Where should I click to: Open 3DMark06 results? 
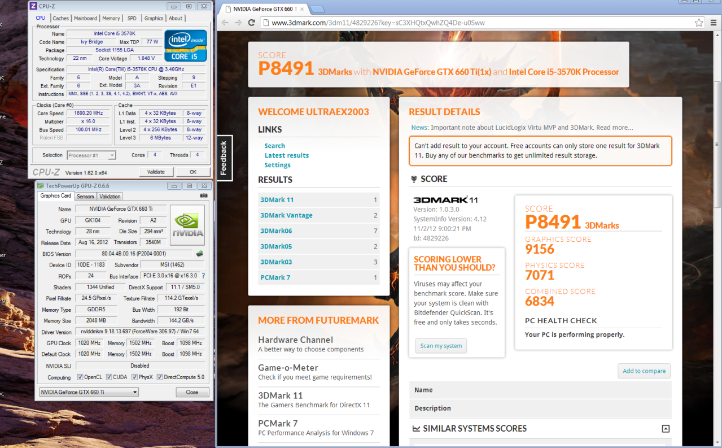pos(319,231)
